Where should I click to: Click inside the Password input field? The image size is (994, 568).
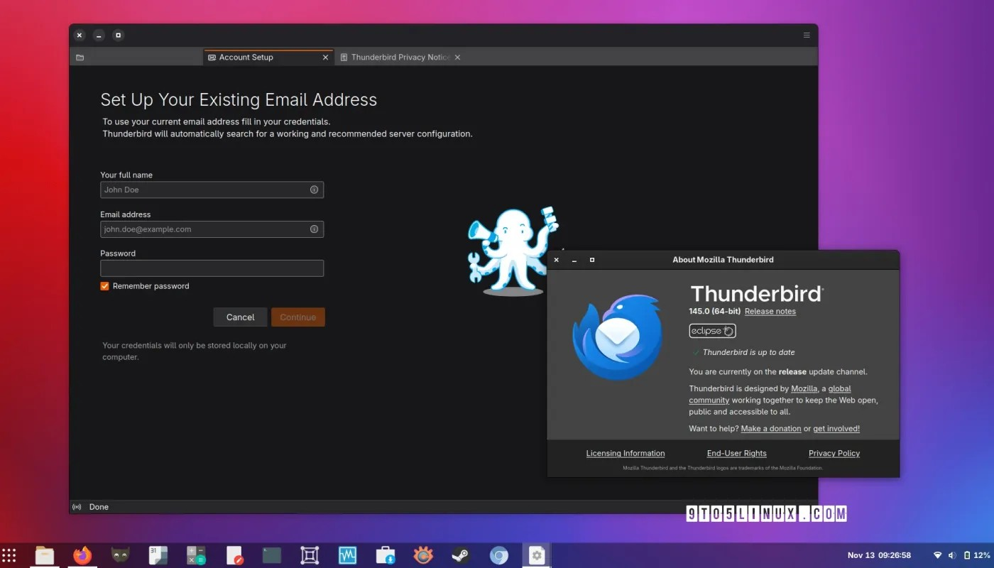pos(212,268)
